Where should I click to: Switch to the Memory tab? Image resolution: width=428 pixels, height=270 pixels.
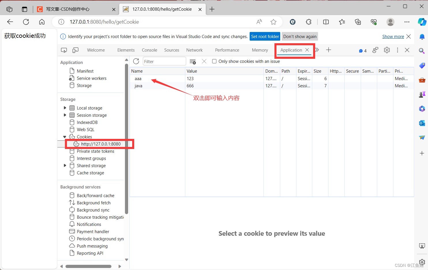(260, 50)
